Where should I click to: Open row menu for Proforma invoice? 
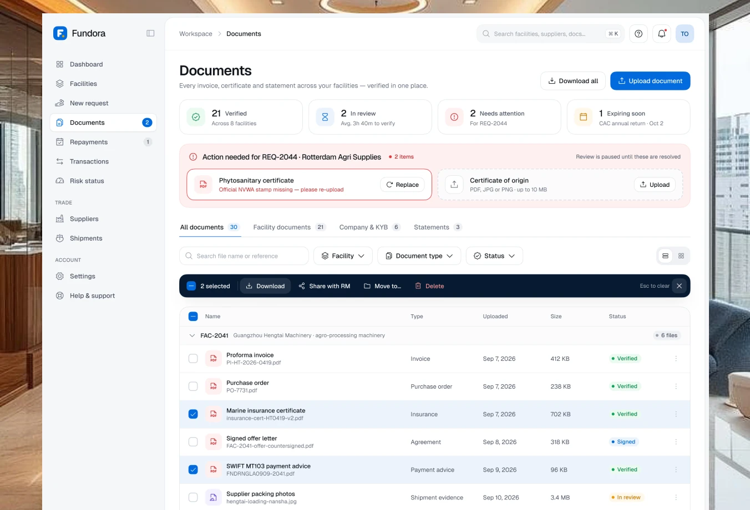click(676, 359)
